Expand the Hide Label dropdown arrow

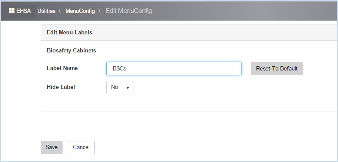[128, 88]
